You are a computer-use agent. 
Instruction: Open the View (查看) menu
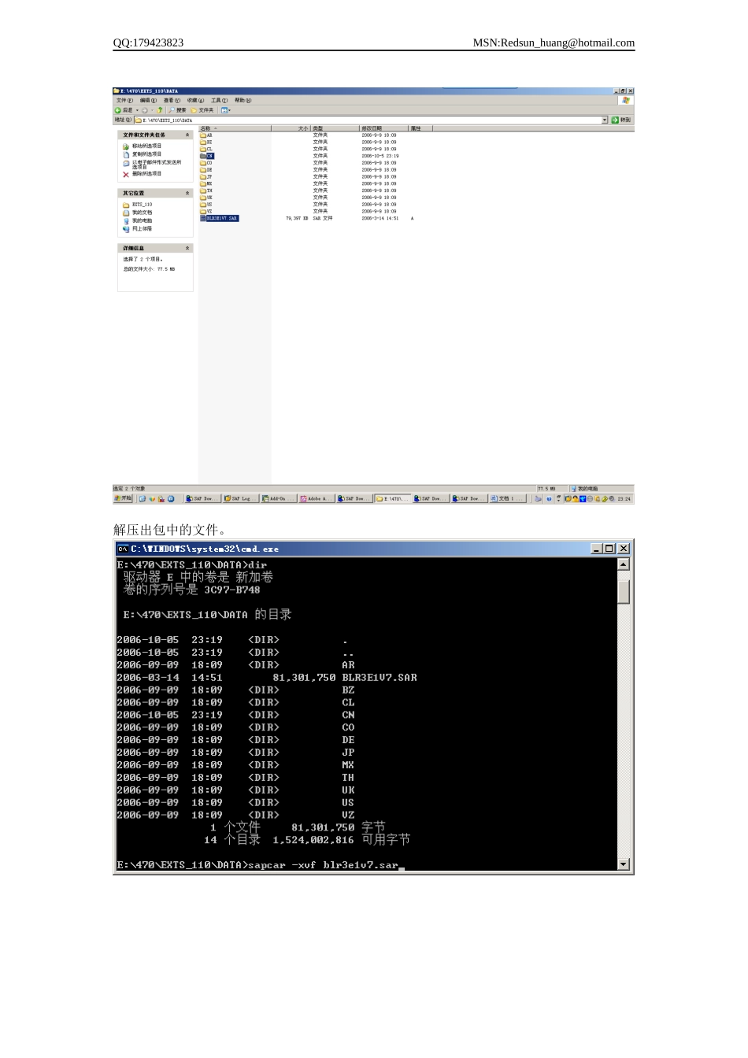click(x=172, y=100)
